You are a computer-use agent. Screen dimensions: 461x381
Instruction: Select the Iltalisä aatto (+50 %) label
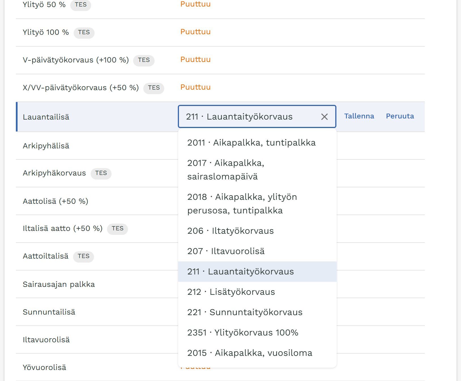(x=63, y=228)
